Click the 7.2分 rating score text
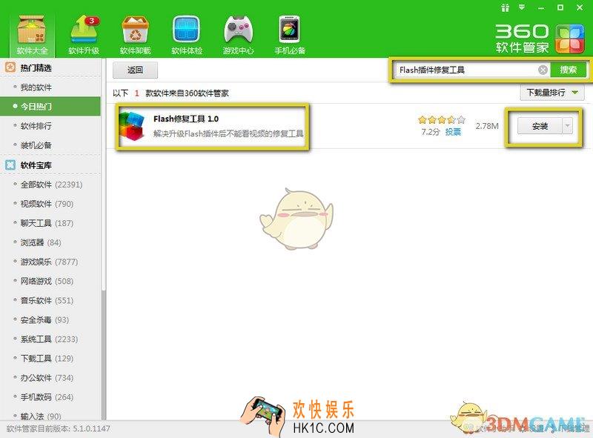This screenshot has width=593, height=438. [431, 132]
